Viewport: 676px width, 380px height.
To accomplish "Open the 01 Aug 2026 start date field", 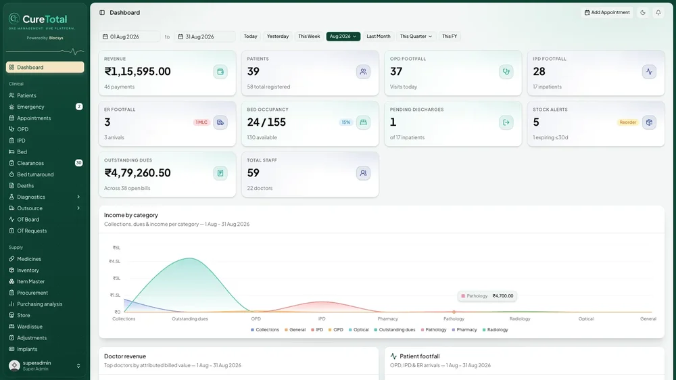I will [129, 37].
